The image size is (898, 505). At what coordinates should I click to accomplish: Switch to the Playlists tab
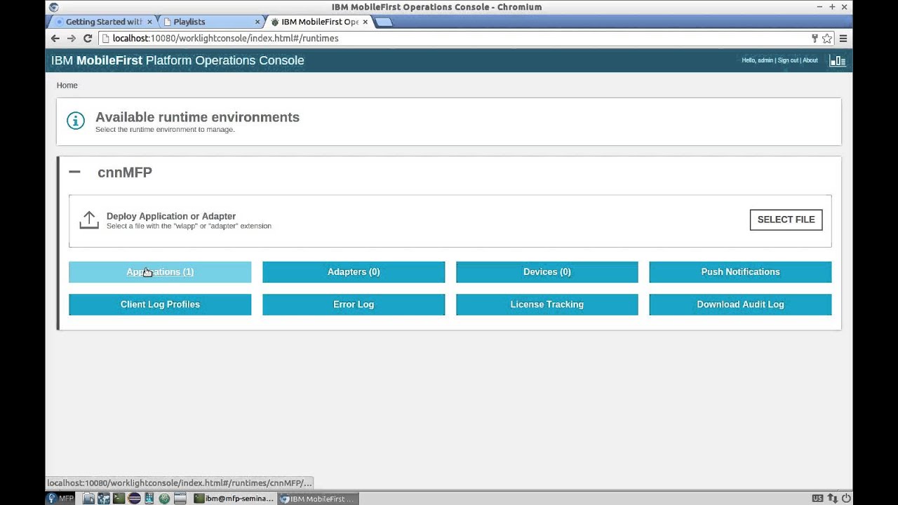210,22
